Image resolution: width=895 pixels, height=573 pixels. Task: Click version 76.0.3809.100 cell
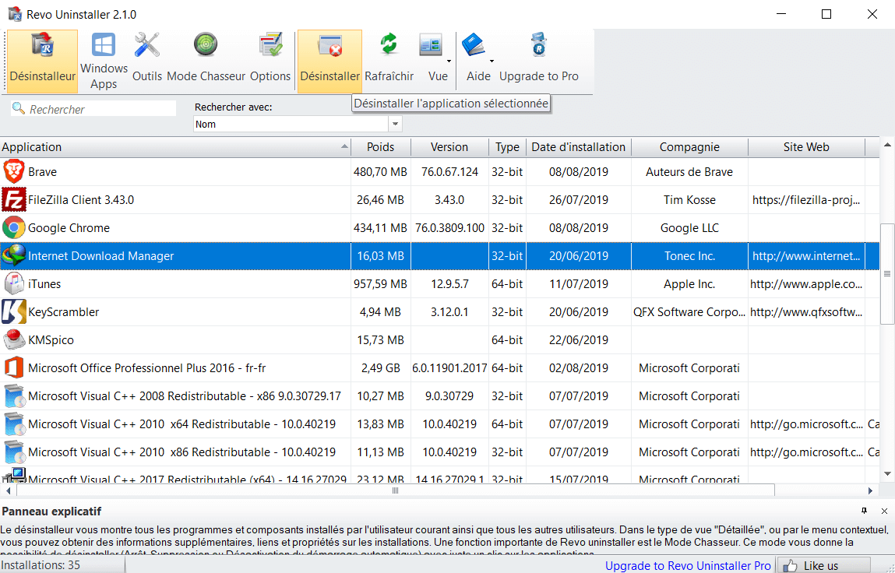449,227
